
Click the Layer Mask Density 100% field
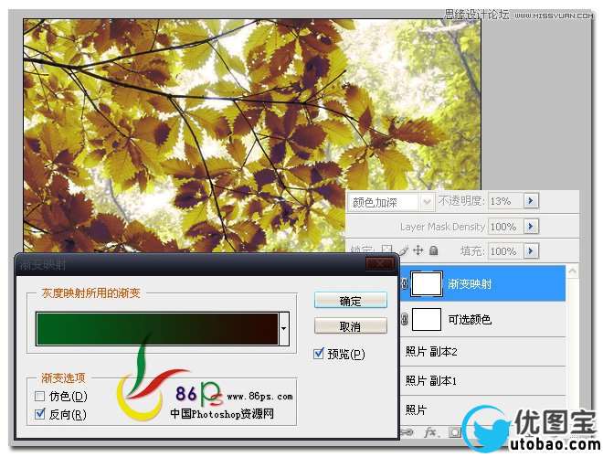coord(506,226)
